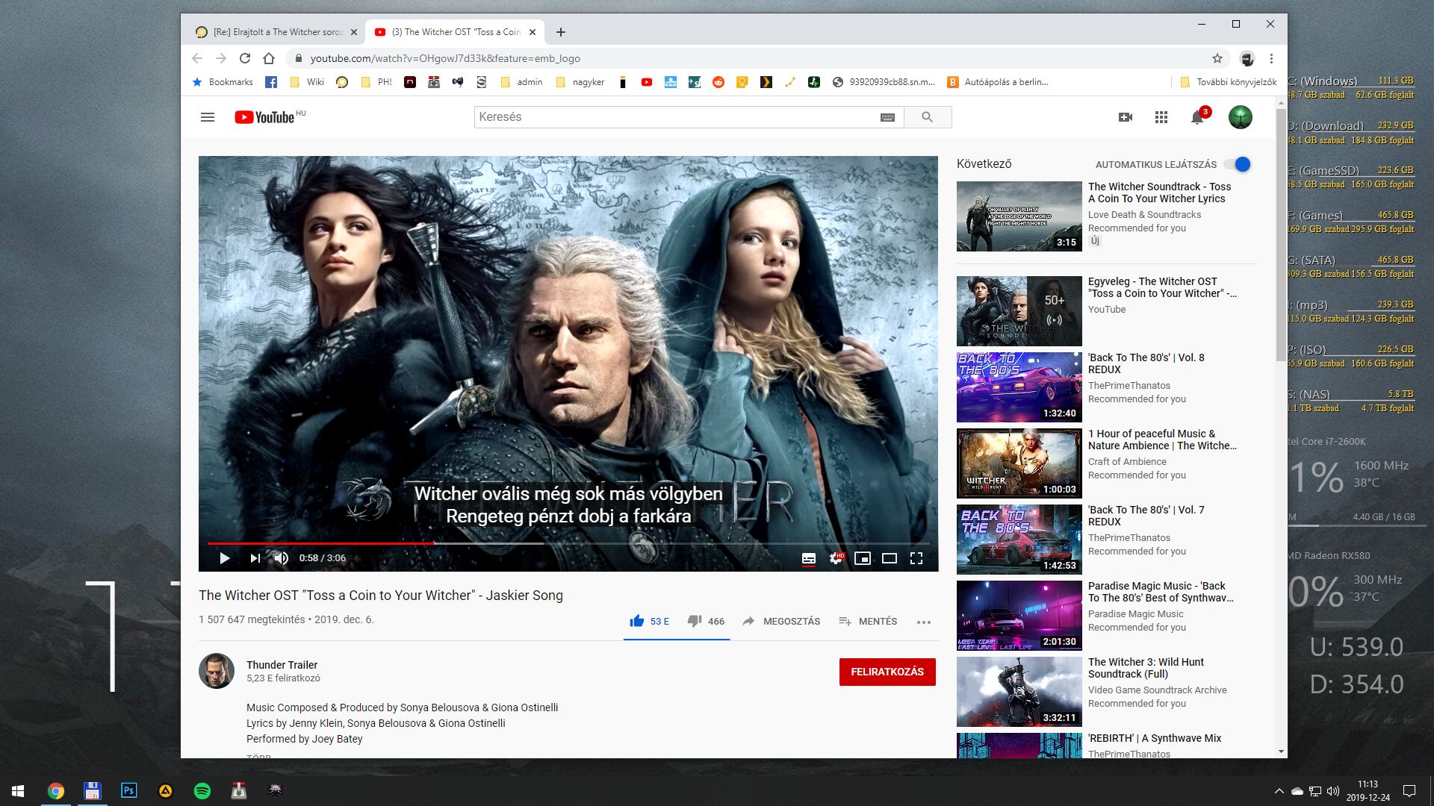The height and width of the screenshot is (806, 1434).
Task: Mute the video volume
Action: pyautogui.click(x=282, y=558)
